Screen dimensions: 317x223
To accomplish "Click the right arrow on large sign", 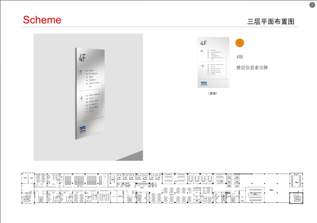I will point(81,98).
